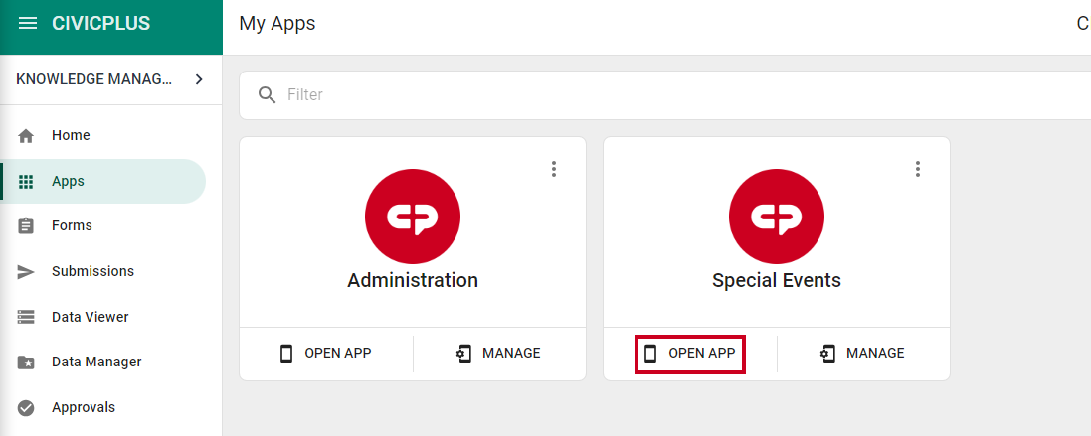
Task: Expand the Knowledge Management organization selector
Action: tap(111, 80)
